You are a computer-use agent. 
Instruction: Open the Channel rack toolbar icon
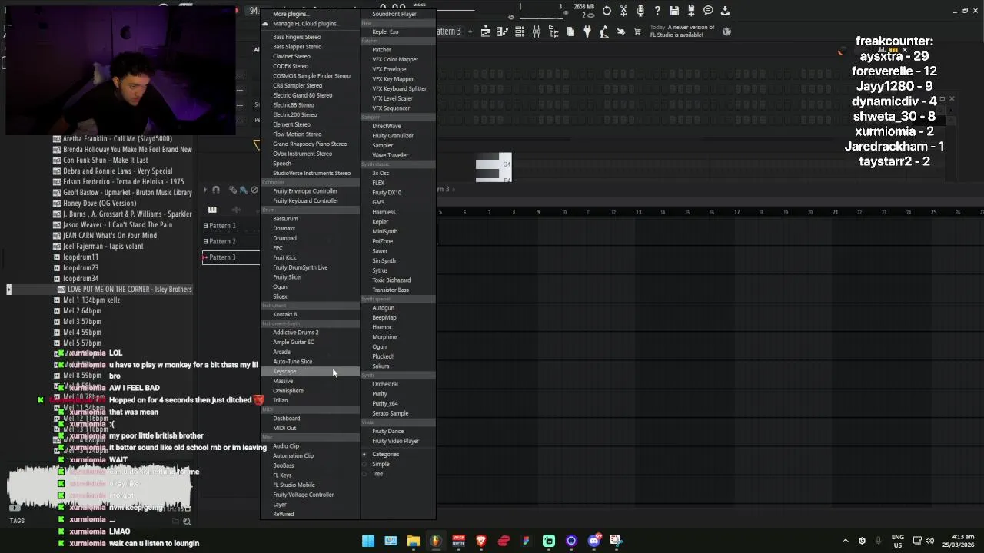click(520, 31)
